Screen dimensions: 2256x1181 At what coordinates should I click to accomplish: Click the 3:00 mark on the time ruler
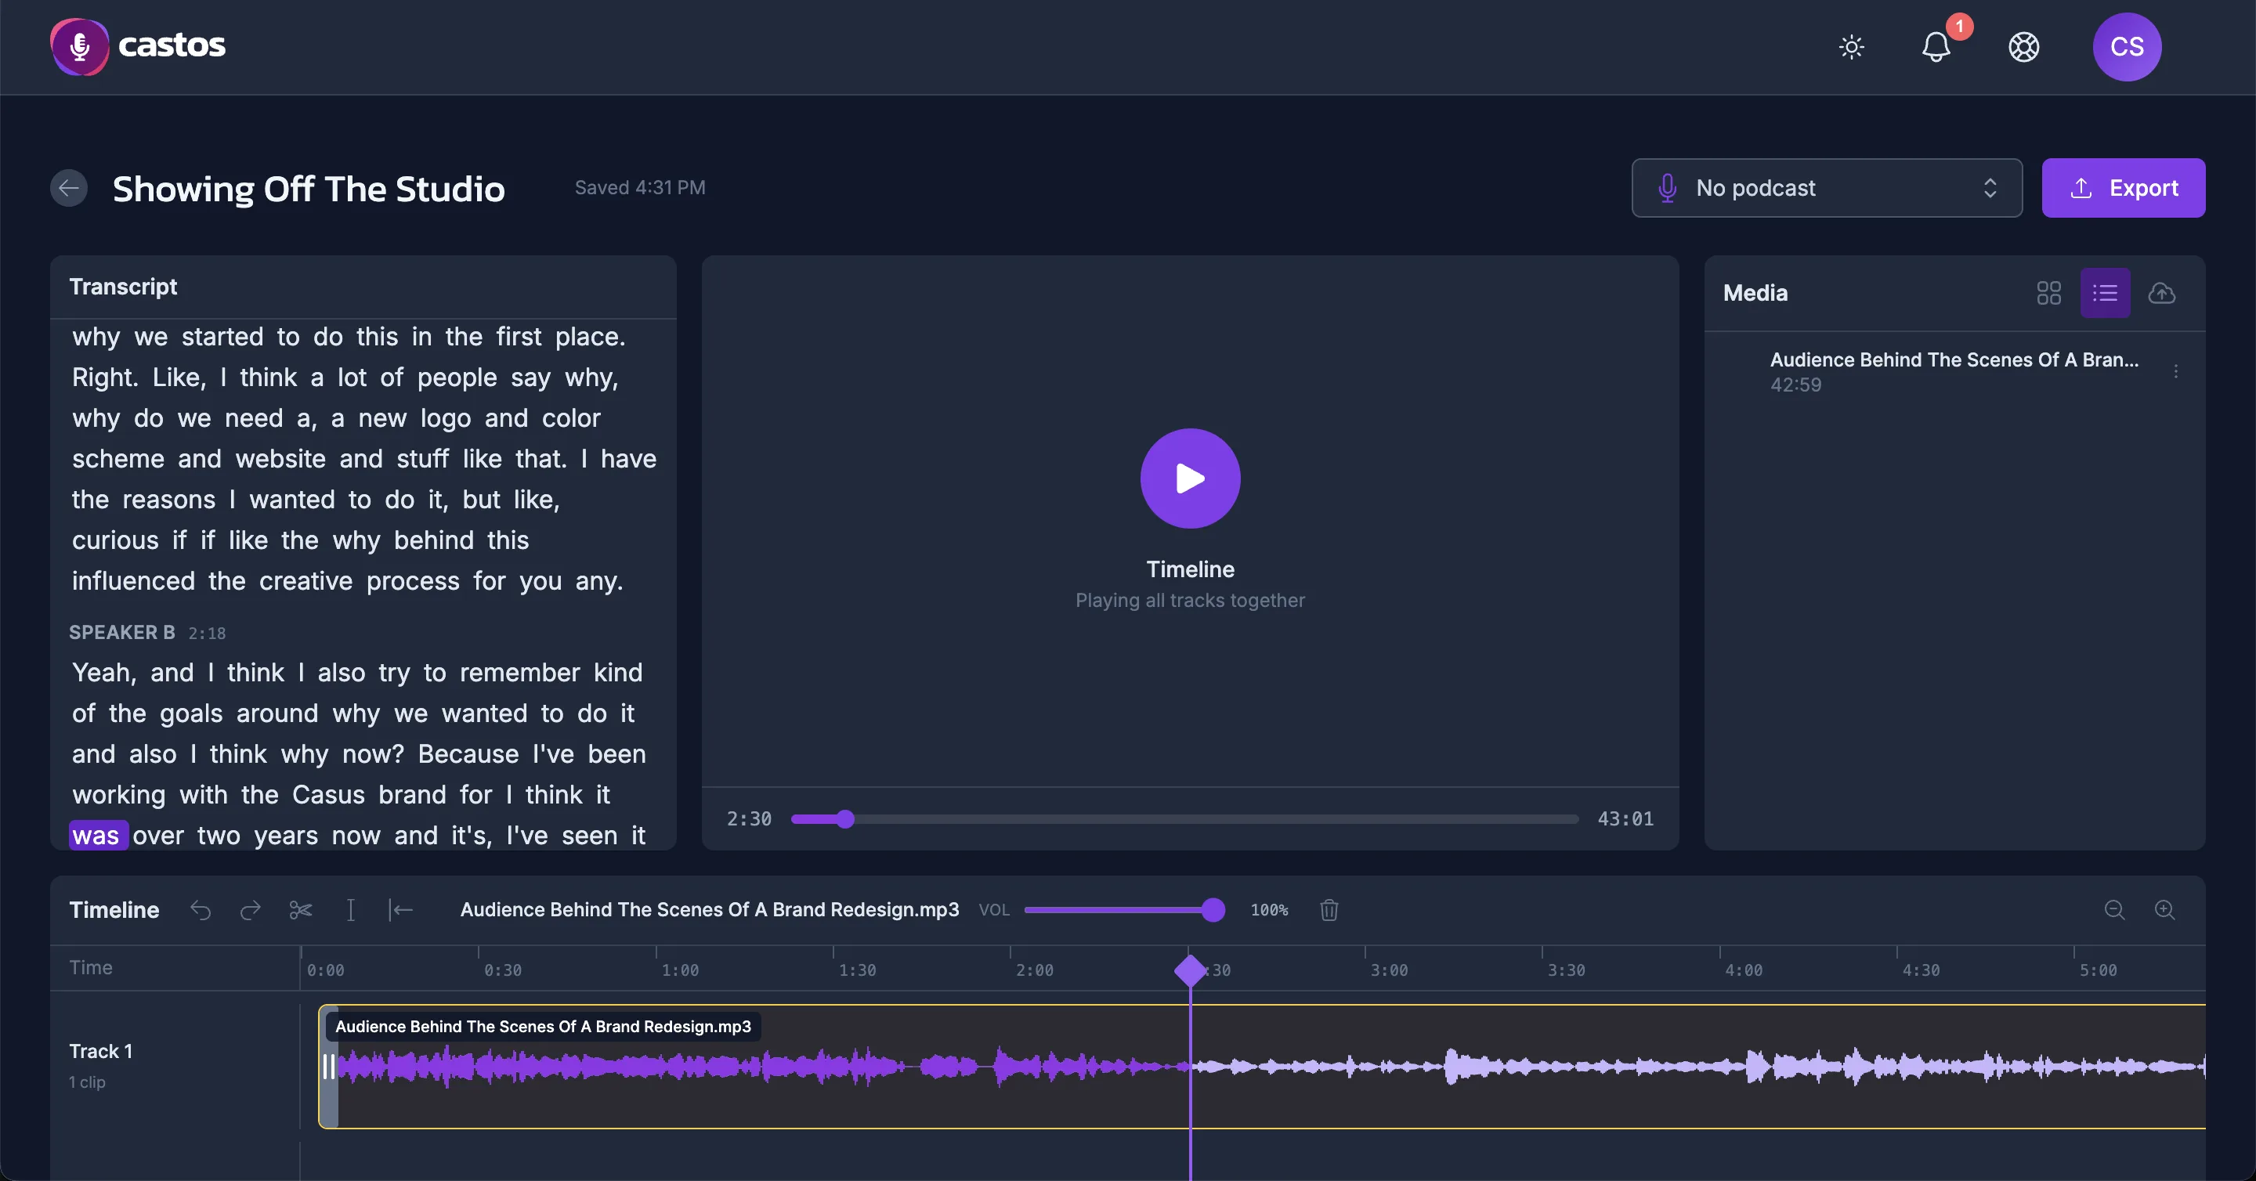[1389, 971]
